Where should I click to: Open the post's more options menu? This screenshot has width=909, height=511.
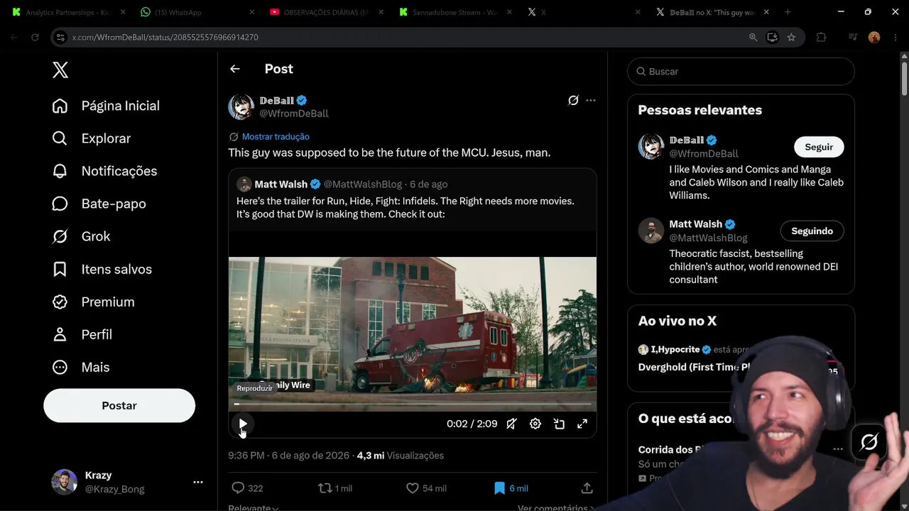pos(591,100)
